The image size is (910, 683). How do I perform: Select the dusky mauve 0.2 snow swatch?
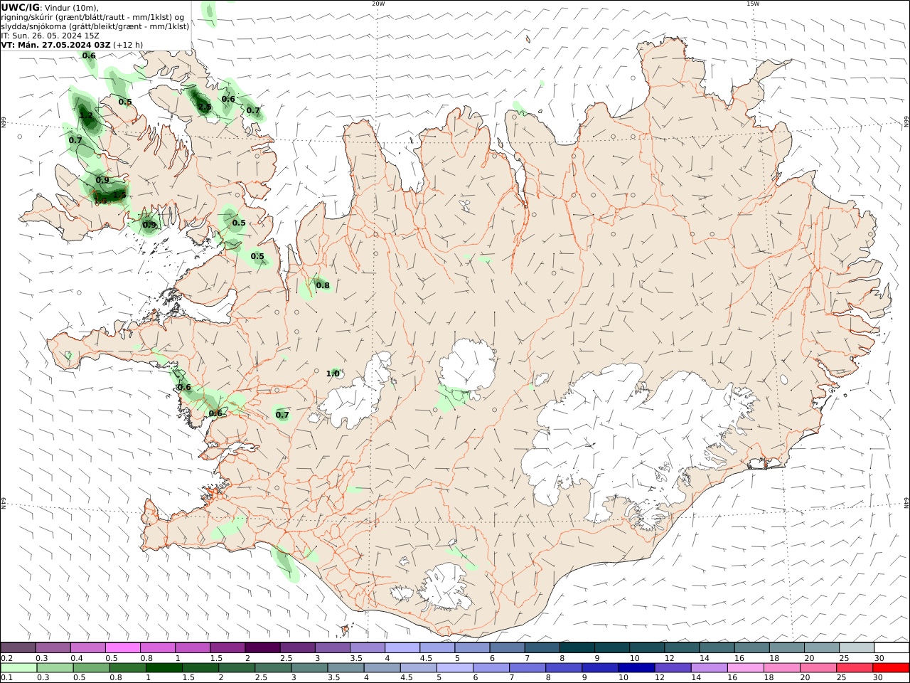pyautogui.click(x=18, y=648)
